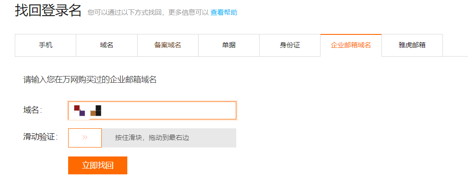Open the 查看帮助 help link
This screenshot has width=468, height=190.
tap(224, 13)
